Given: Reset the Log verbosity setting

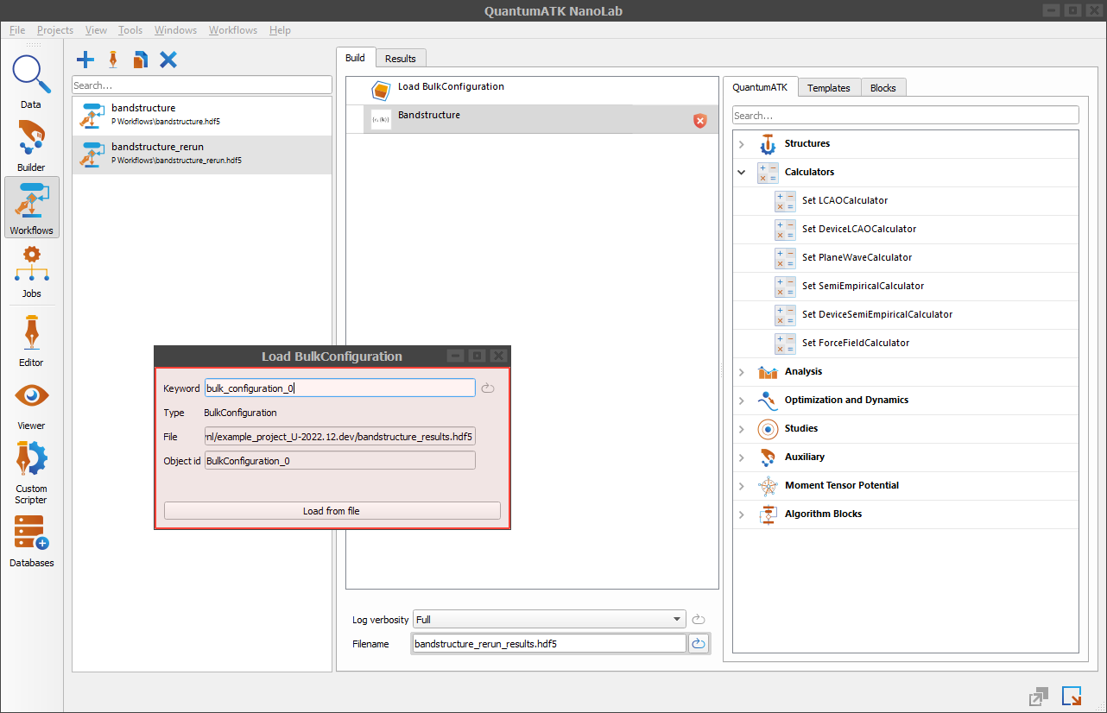Looking at the screenshot, I should click(x=699, y=619).
